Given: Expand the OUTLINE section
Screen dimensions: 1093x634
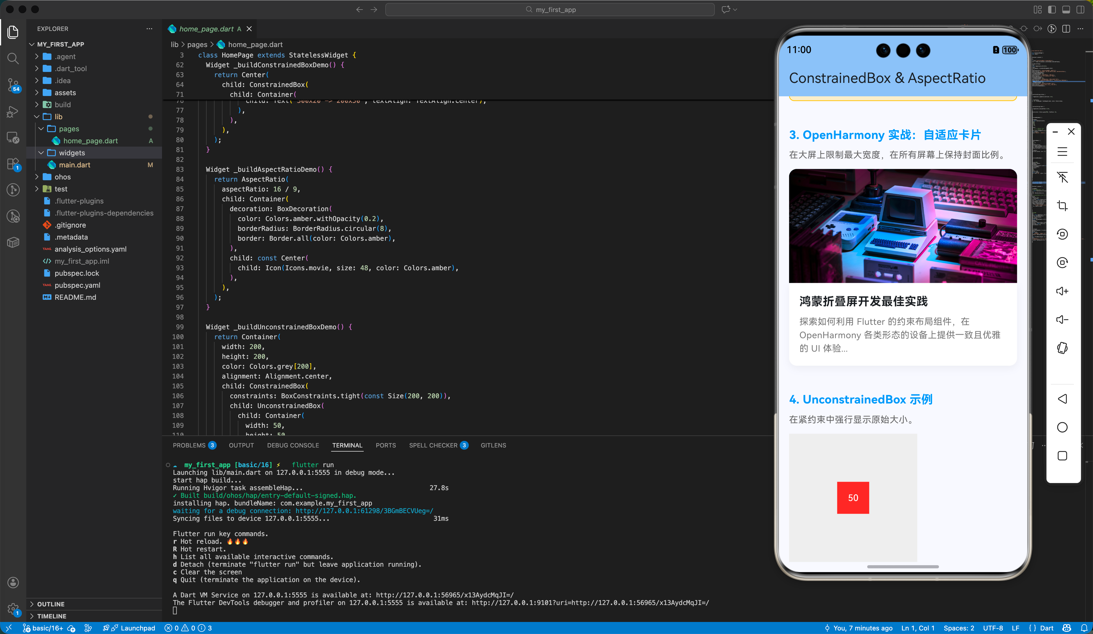Looking at the screenshot, I should pyautogui.click(x=51, y=604).
